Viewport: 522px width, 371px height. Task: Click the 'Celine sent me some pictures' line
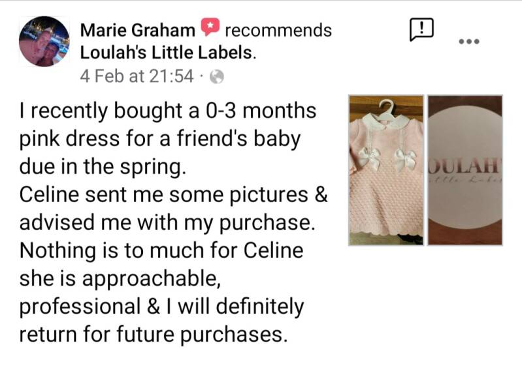click(x=173, y=194)
